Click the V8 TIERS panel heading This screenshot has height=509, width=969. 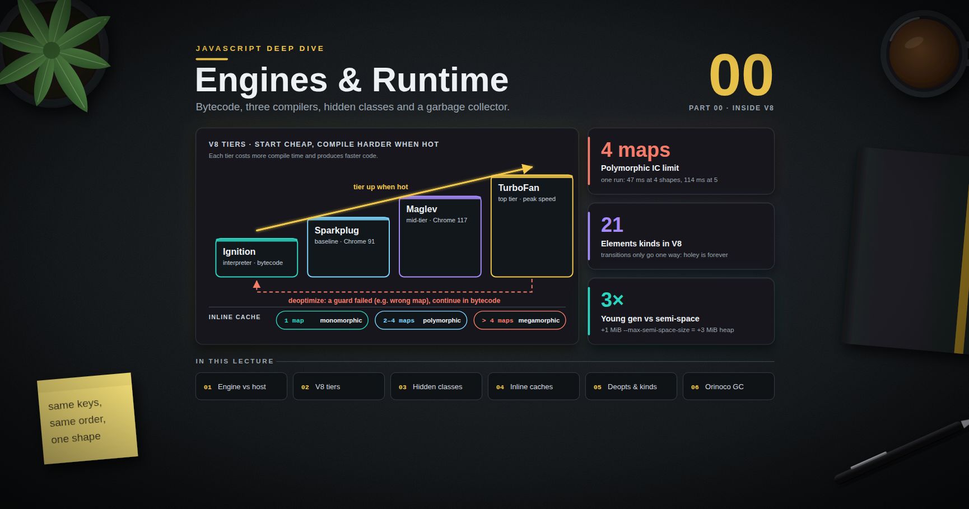pyautogui.click(x=324, y=144)
